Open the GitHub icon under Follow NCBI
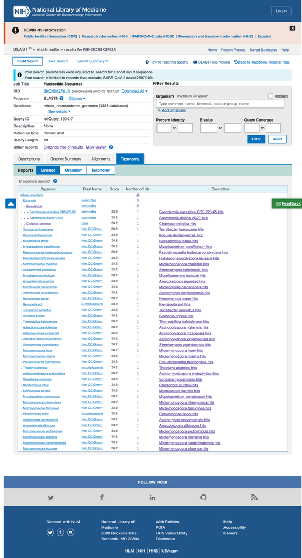Image resolution: width=302 pixels, height=558 pixels. pyautogui.click(x=203, y=498)
